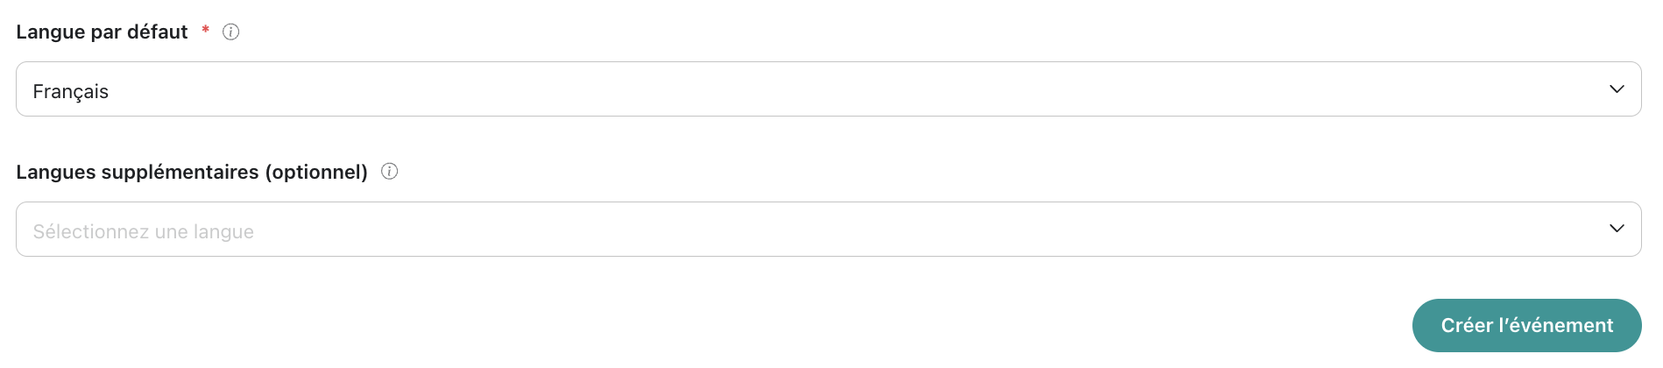Open the Langues supplémentaires dropdown

(x=828, y=230)
